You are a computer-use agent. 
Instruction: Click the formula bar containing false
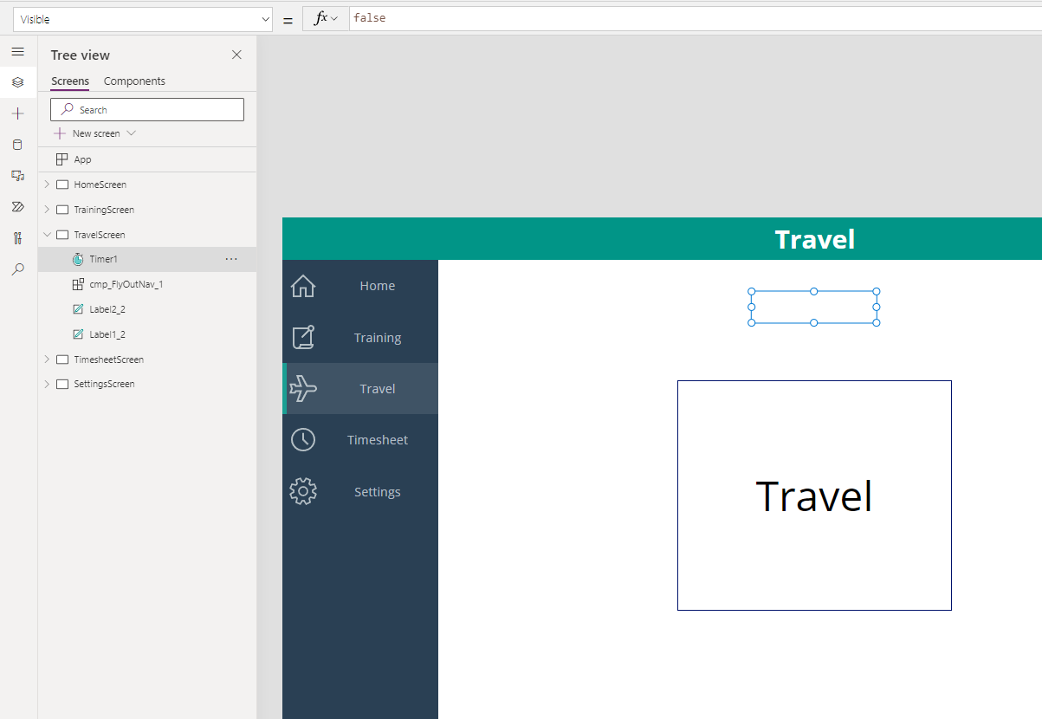coord(696,18)
